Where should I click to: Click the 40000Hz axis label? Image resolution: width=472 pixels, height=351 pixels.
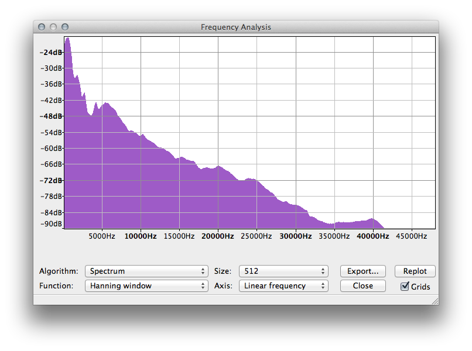(372, 236)
